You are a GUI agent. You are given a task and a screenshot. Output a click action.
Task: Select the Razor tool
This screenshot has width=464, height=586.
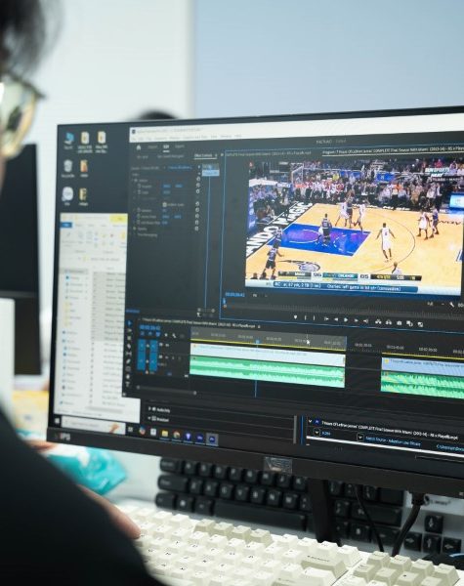(129, 346)
